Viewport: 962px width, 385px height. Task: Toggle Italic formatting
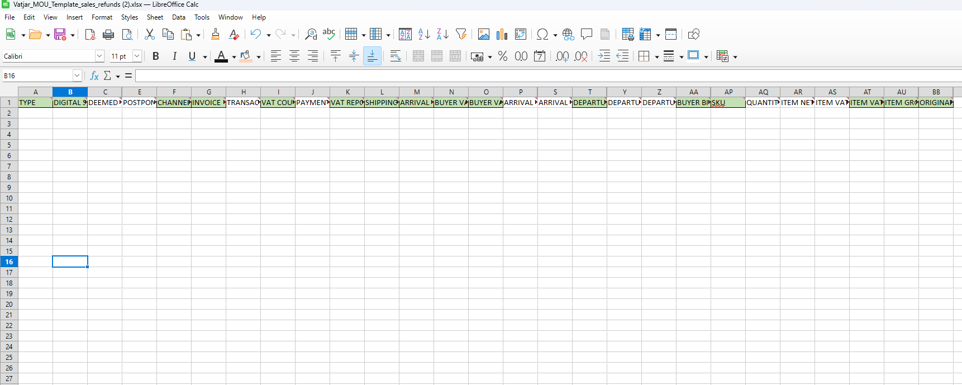tap(174, 56)
